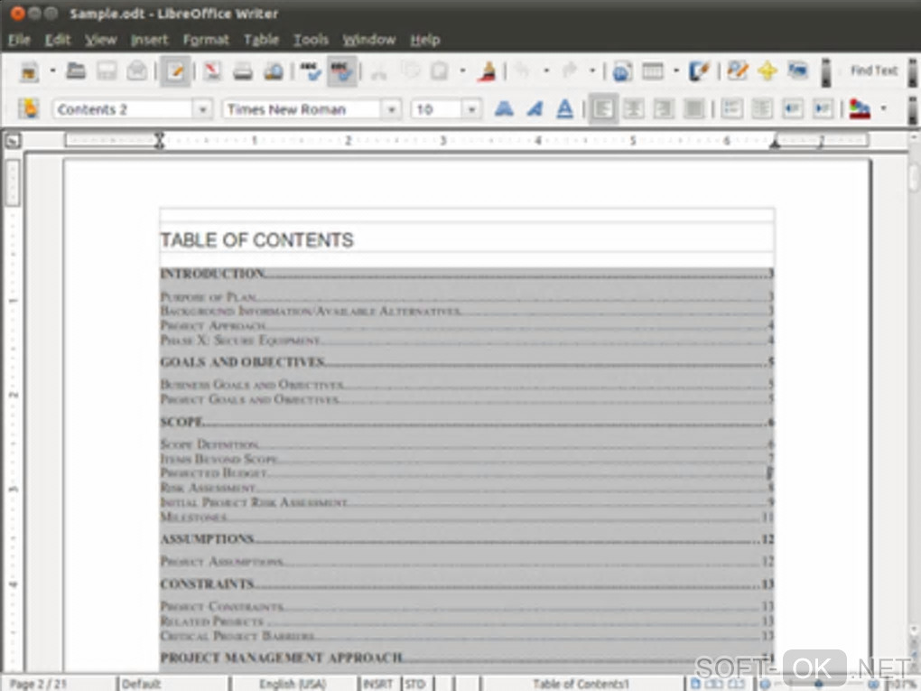921x691 pixels.
Task: Toggle Bold formatting
Action: click(x=504, y=108)
